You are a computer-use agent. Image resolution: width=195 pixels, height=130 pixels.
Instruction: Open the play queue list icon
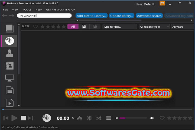coord(109,118)
